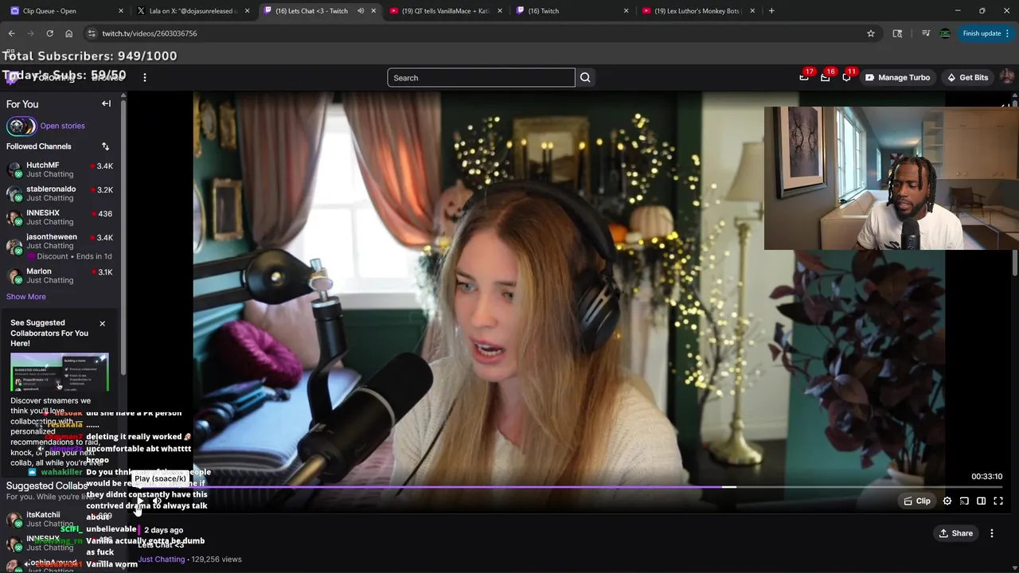Open the Suggested Collaborators preview thumbnail
Viewport: 1019px width, 573px height.
click(60, 372)
